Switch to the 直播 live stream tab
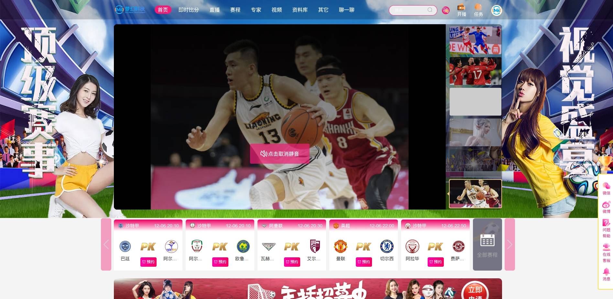Viewport: 613px width, 299px height. click(x=214, y=10)
